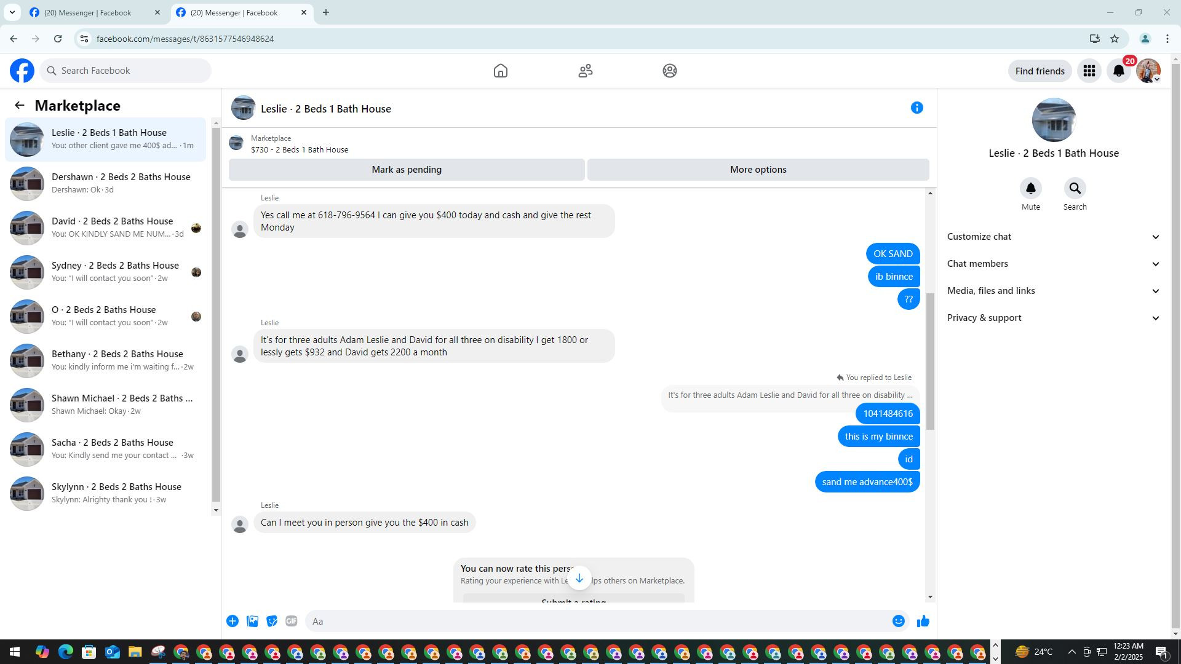Screen dimensions: 1181x664
Task: Click the conversation information icon
Action: 917,108
